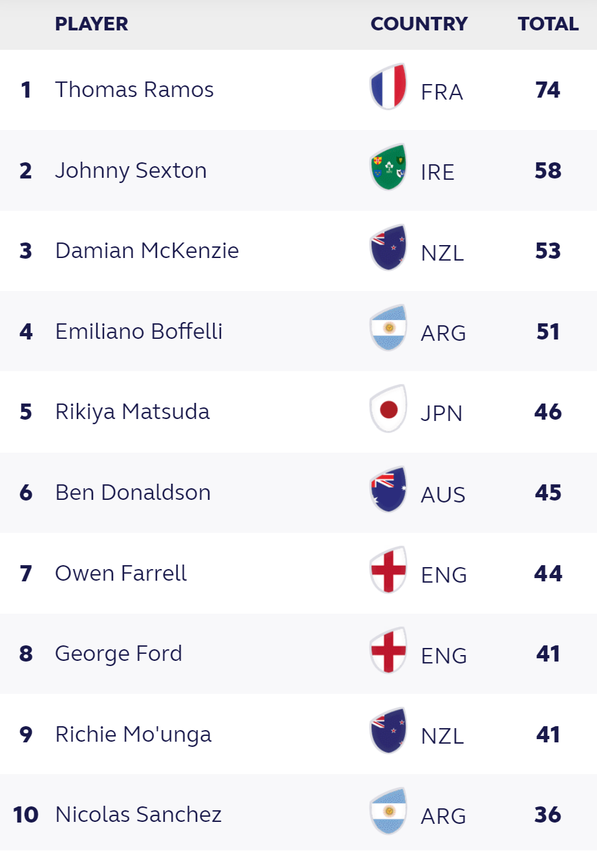
Task: Click England flag beside Owen Farrell
Action: pos(388,570)
